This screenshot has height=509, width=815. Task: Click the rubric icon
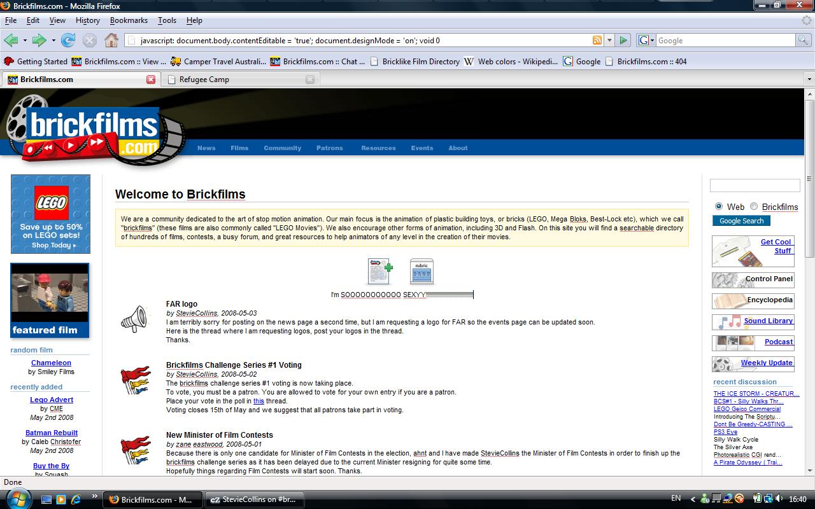pyautogui.click(x=422, y=271)
